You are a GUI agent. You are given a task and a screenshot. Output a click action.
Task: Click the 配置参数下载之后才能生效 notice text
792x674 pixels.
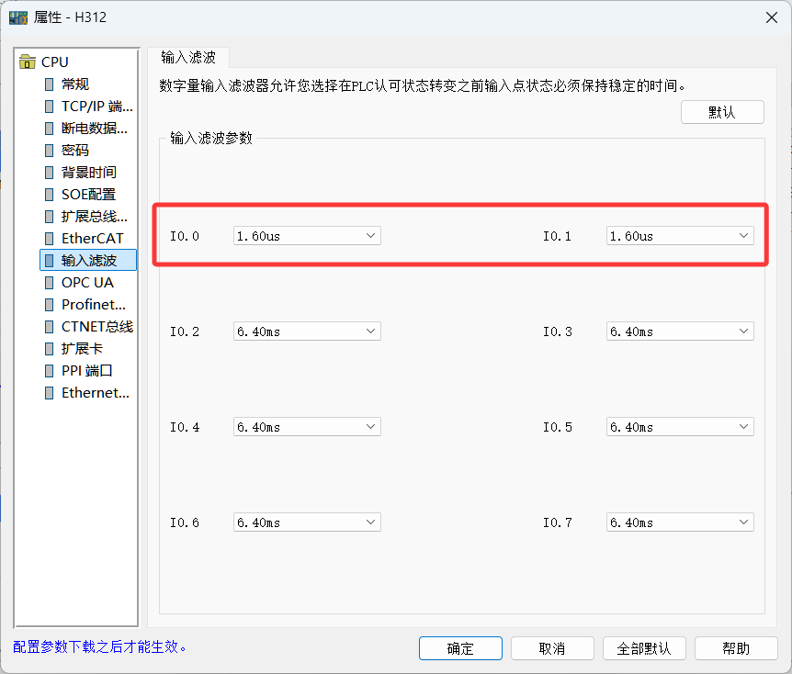[99, 646]
